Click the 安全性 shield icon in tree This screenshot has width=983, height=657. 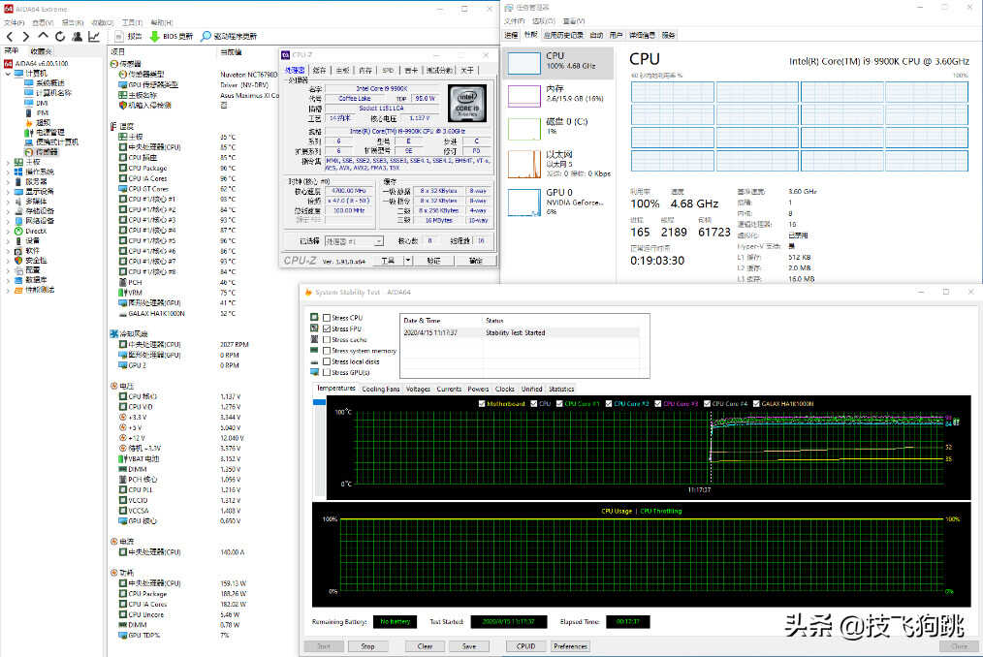(18, 261)
